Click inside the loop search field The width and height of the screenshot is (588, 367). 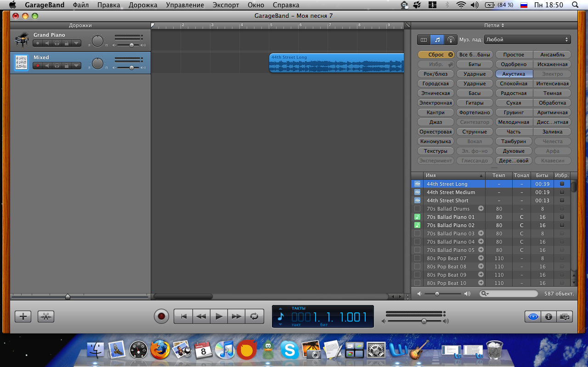click(x=509, y=294)
